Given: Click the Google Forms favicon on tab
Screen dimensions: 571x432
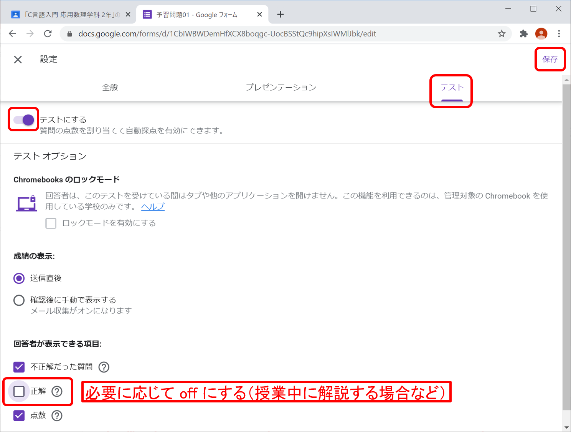Looking at the screenshot, I should click(147, 15).
